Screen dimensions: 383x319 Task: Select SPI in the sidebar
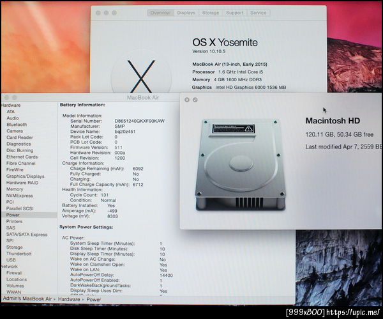click(x=10, y=240)
